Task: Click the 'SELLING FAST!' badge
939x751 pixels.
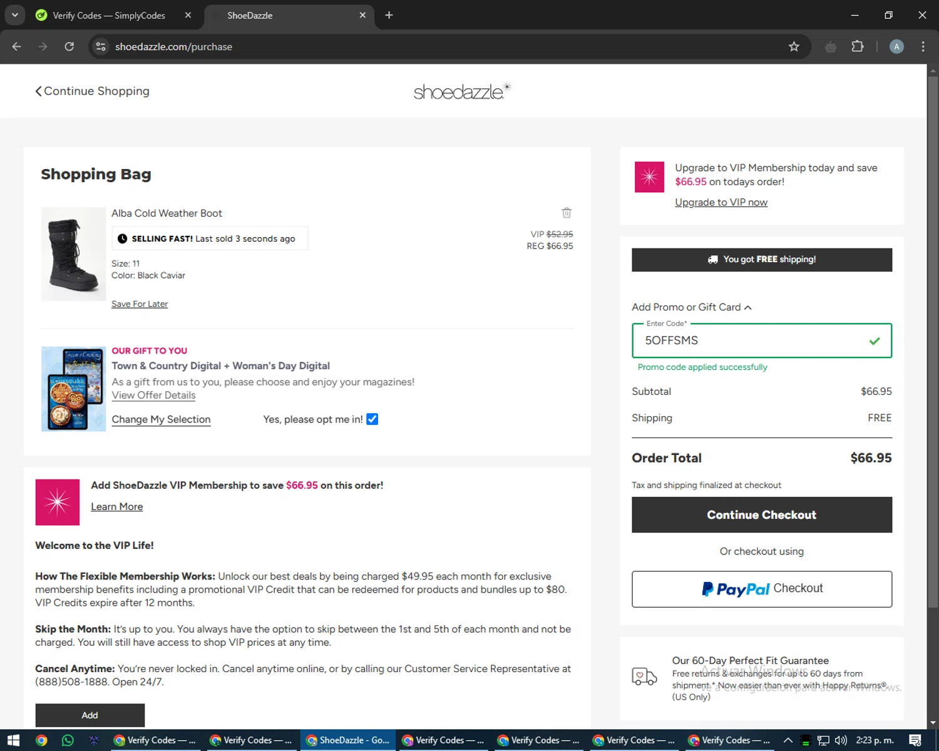Action: (x=210, y=238)
